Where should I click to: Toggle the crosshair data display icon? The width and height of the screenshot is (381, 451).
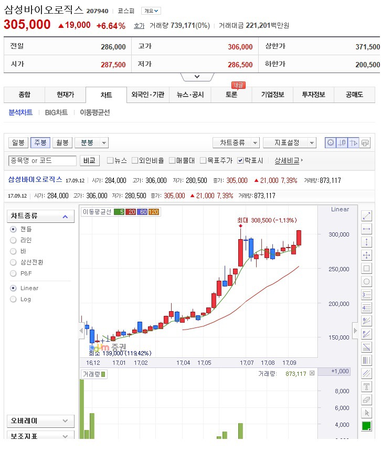pyautogui.click(x=342, y=142)
